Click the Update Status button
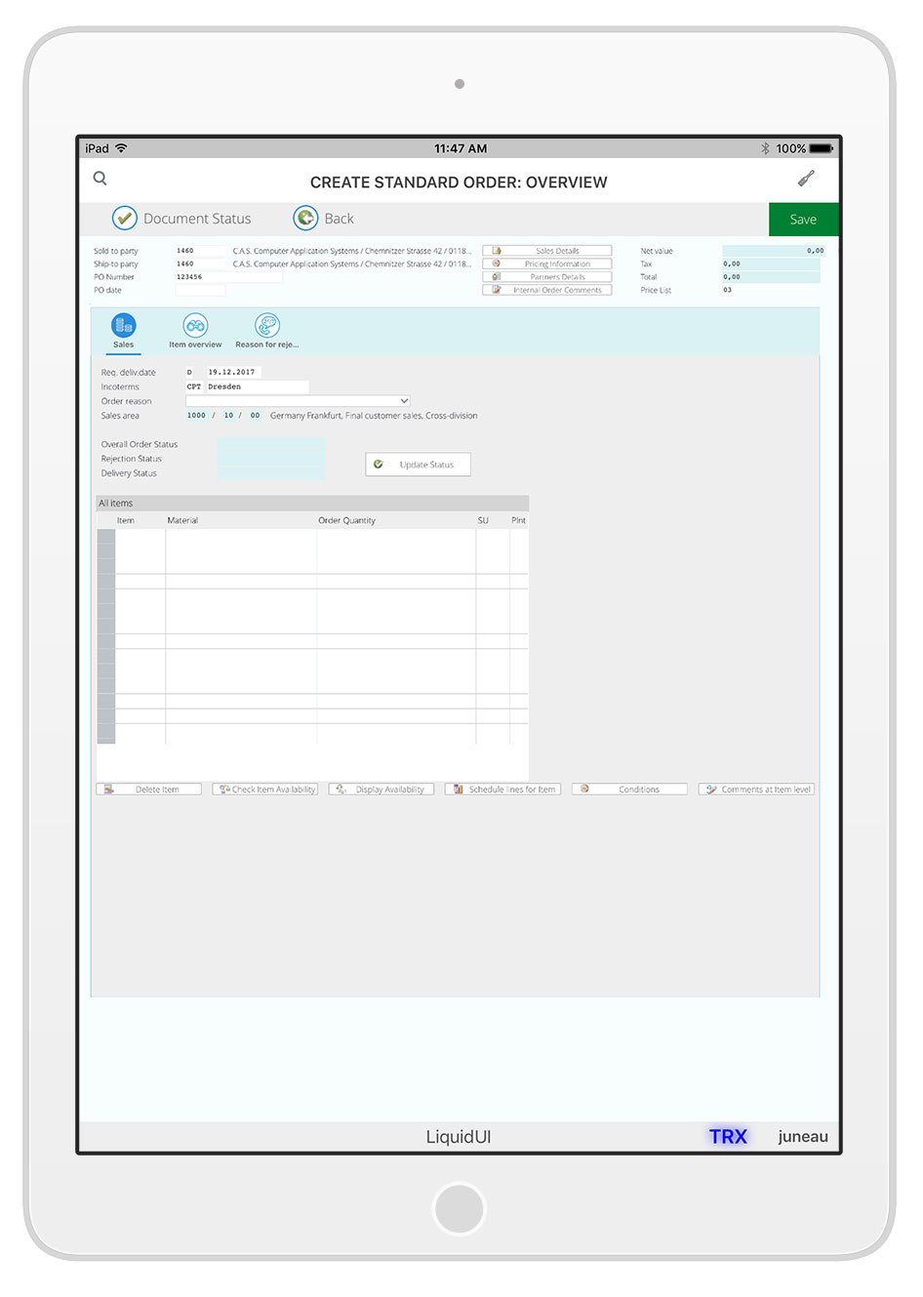923x1297 pixels. click(418, 465)
